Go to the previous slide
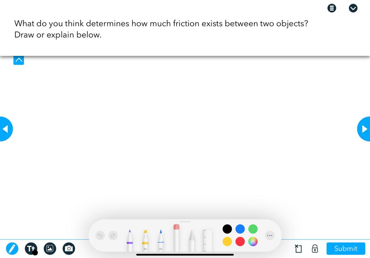 (x=6, y=129)
